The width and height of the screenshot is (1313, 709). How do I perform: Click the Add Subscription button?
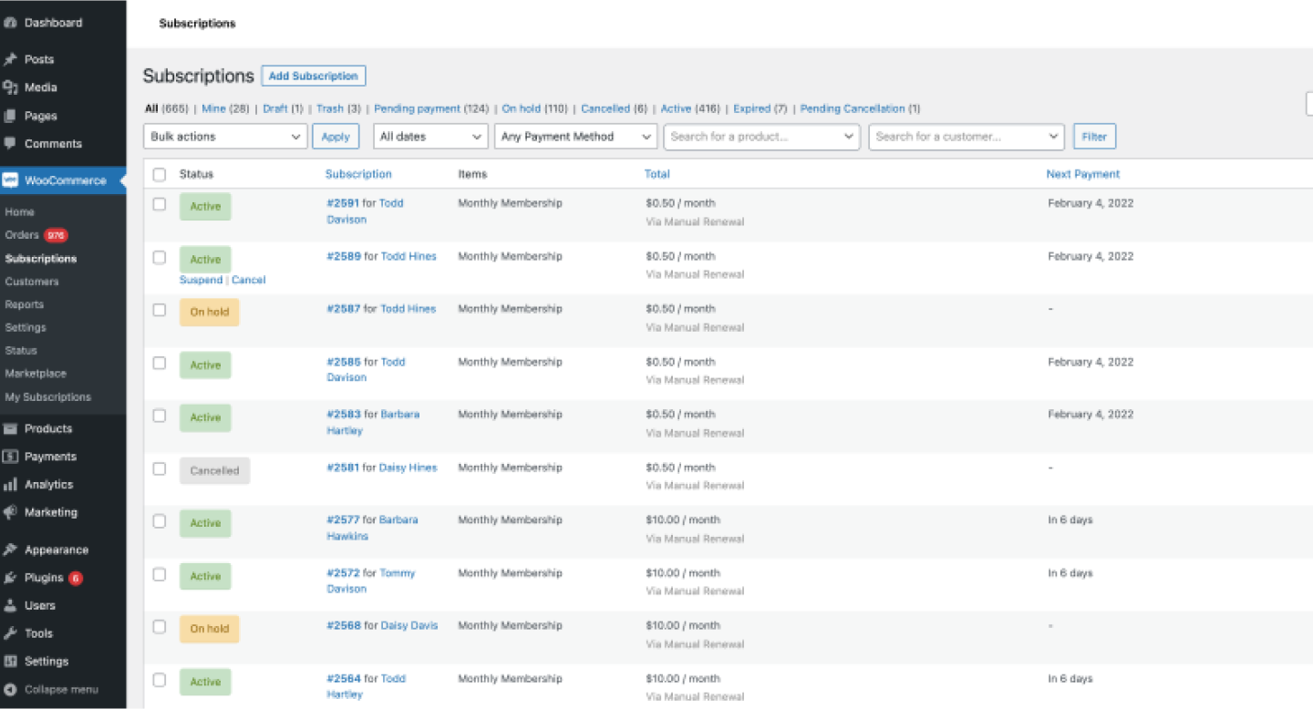tap(314, 76)
